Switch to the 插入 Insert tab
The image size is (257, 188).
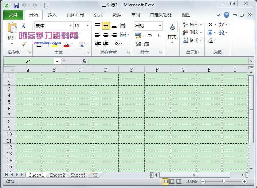52,15
